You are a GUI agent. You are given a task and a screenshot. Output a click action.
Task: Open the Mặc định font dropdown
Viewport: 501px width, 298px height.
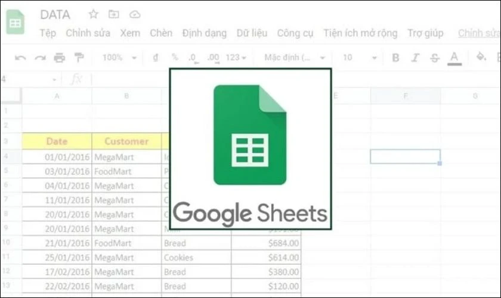(295, 57)
